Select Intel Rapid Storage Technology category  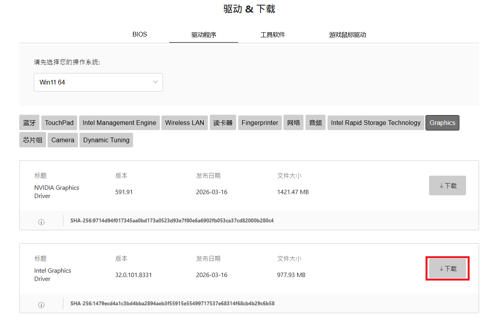[x=376, y=123]
